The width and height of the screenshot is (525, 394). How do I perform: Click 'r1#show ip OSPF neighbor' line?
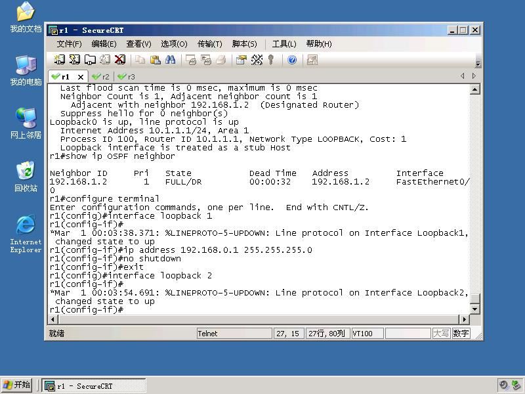(112, 156)
